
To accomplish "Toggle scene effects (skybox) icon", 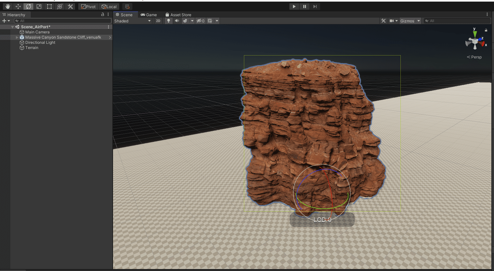I will (185, 21).
